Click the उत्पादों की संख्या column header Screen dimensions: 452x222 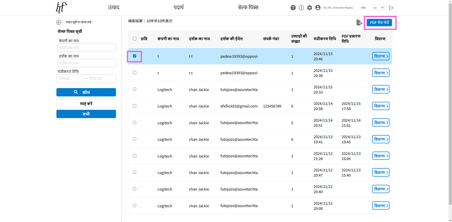(299, 39)
